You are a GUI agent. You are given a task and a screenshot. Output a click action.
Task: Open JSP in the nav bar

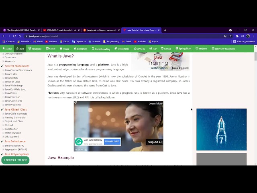153,49
